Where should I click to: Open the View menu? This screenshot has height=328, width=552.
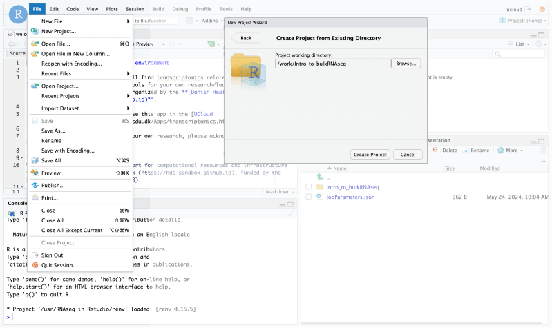(x=93, y=9)
